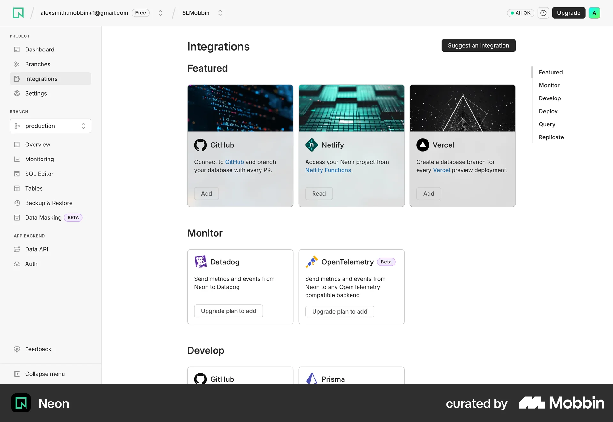Open Data API under App Backend
Screen dimensions: 613x422
[x=50, y=249]
